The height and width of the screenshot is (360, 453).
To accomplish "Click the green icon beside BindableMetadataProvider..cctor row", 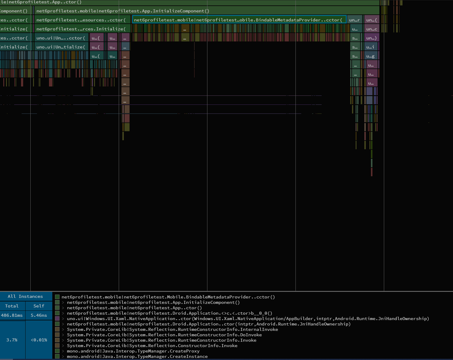I will click(57, 297).
